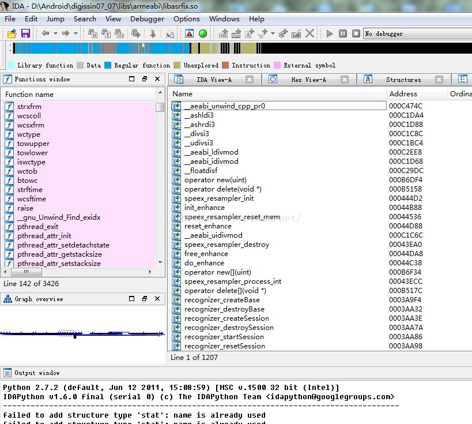This screenshot has height=424, width=472.
Task: Click the X delete icon in toolbar
Action: tap(310, 34)
